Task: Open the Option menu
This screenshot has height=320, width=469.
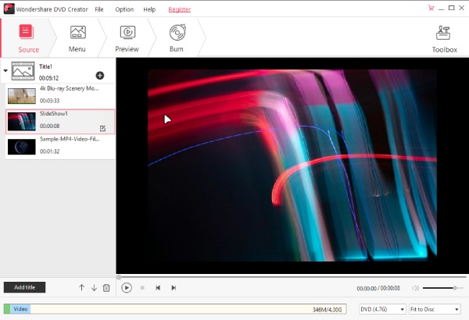Action: [124, 9]
